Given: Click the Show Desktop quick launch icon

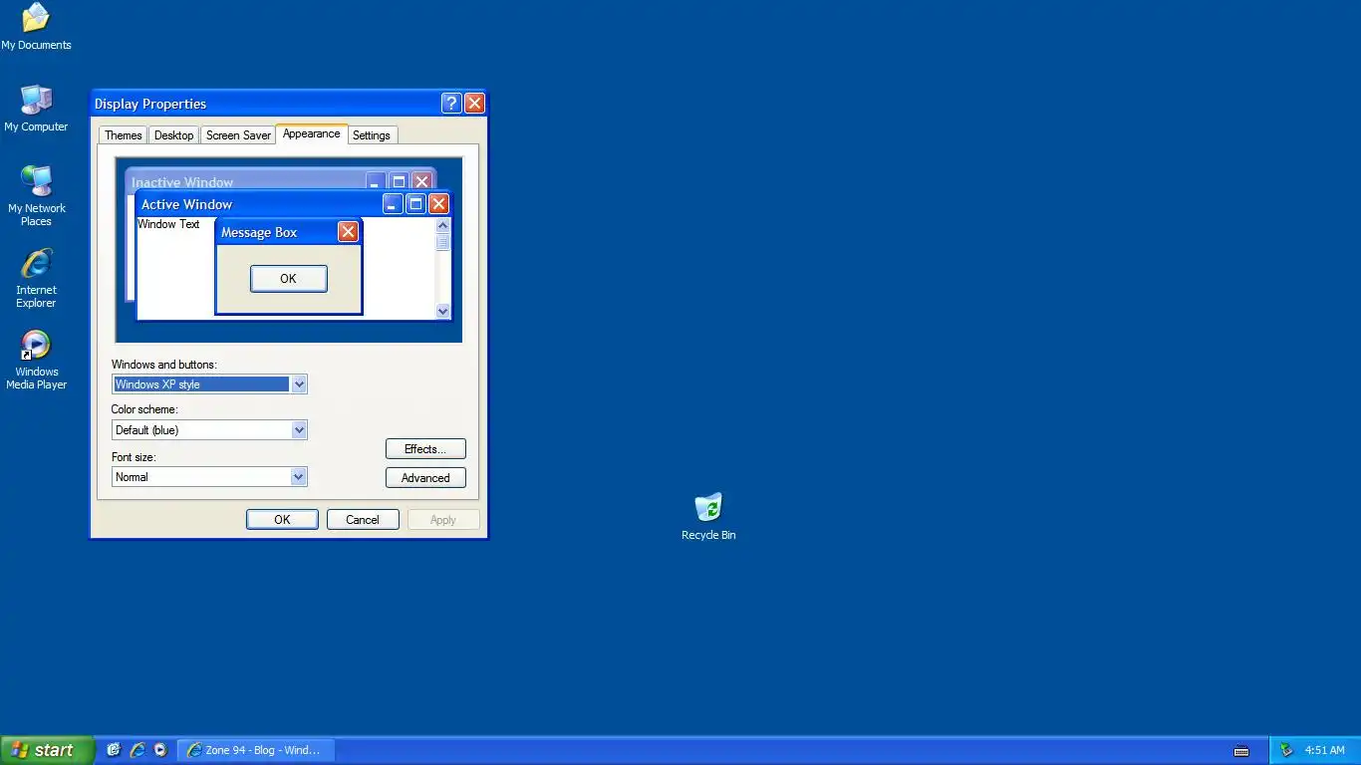Looking at the screenshot, I should pos(114,750).
